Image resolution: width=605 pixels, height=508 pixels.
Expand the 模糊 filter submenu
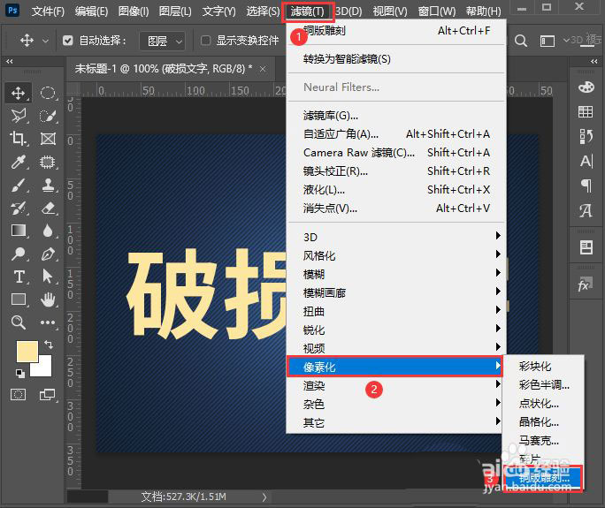[396, 273]
